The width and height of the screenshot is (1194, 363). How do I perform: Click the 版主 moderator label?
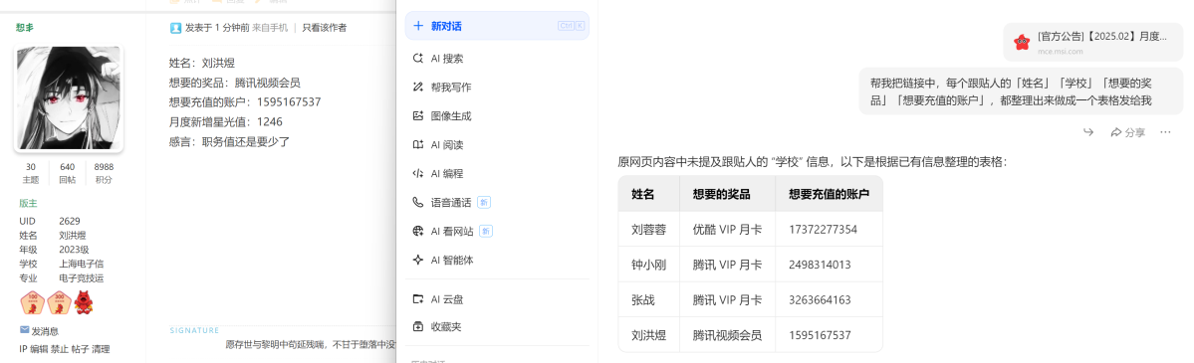pos(28,204)
